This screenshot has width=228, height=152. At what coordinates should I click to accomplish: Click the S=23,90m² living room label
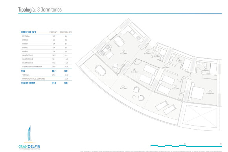123,54
